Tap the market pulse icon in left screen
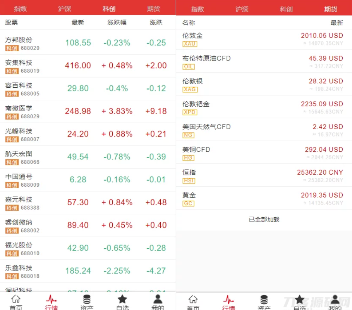The image size is (352, 310). click(51, 299)
